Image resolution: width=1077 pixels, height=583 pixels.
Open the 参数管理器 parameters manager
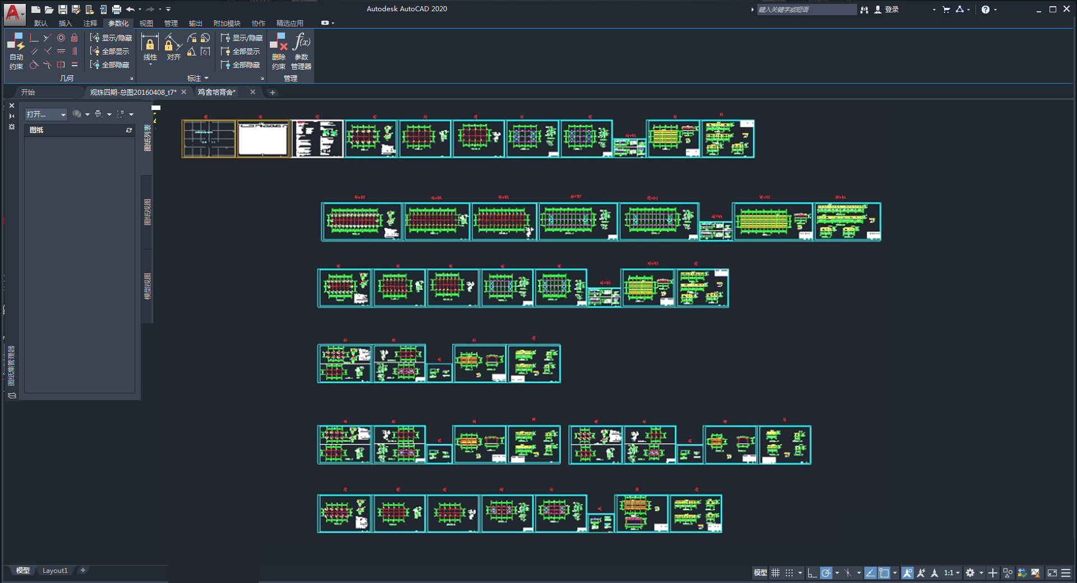click(x=301, y=51)
